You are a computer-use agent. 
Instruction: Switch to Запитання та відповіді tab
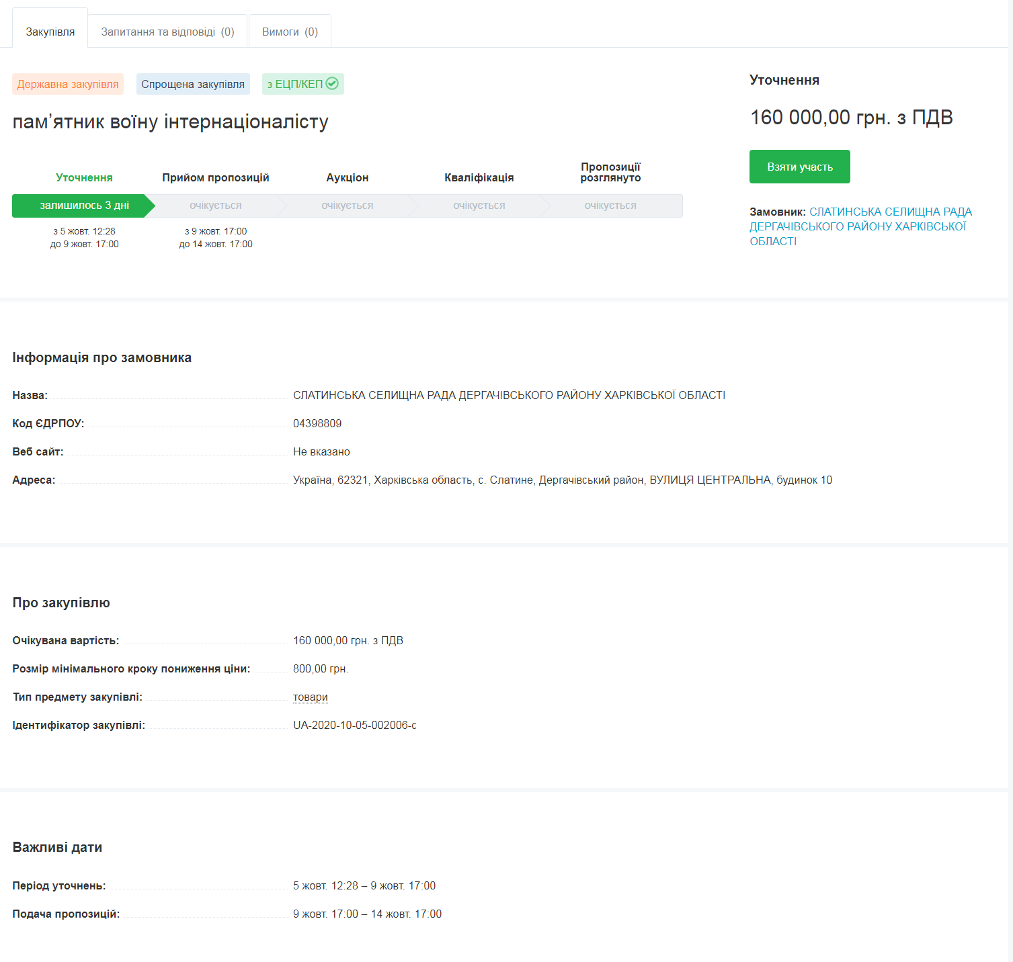167,32
